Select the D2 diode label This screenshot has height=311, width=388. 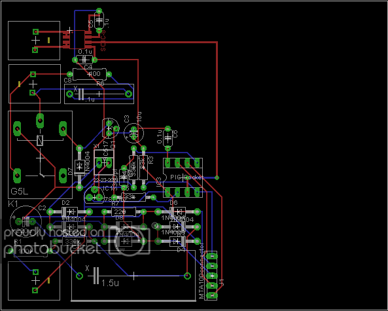tap(65, 203)
